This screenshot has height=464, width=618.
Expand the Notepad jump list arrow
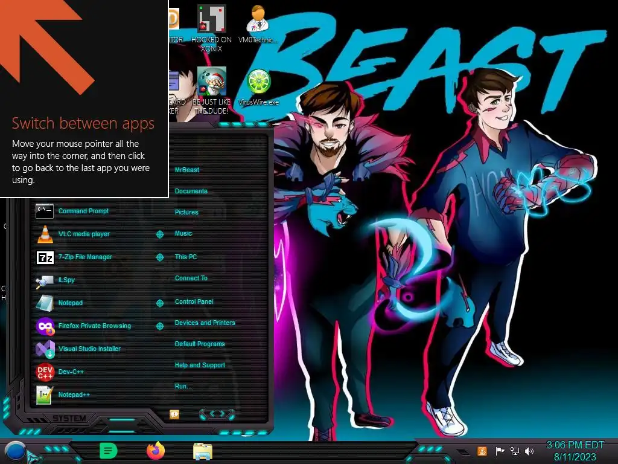pyautogui.click(x=159, y=303)
